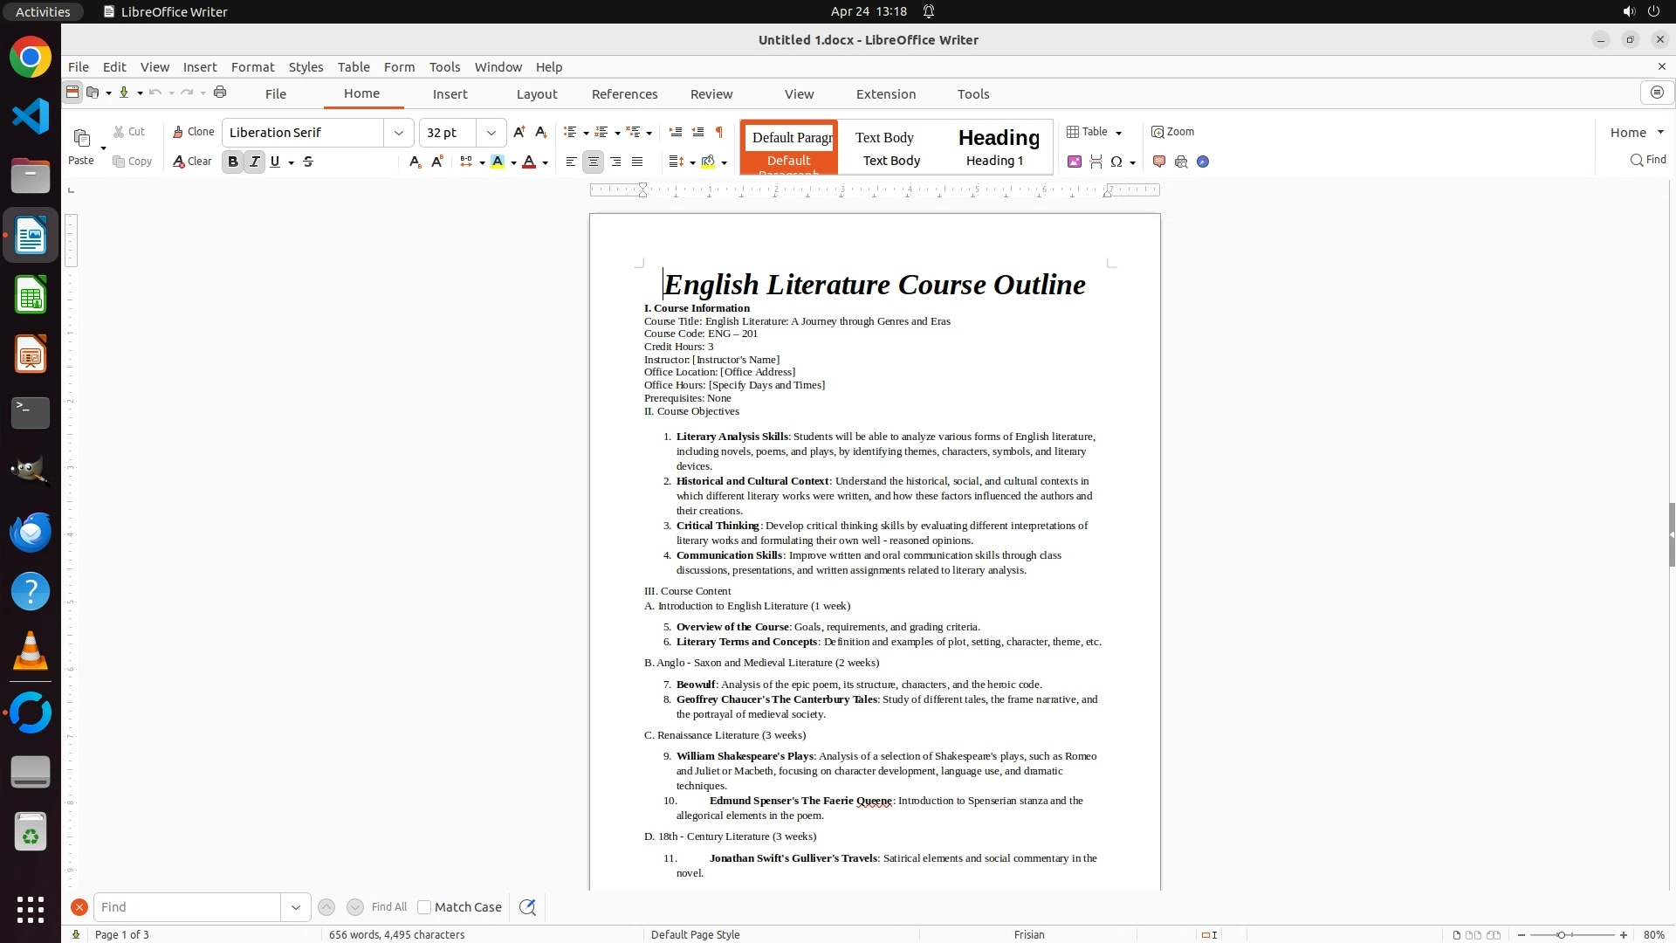Click the font color red swatch
The width and height of the screenshot is (1676, 943).
coord(529,162)
